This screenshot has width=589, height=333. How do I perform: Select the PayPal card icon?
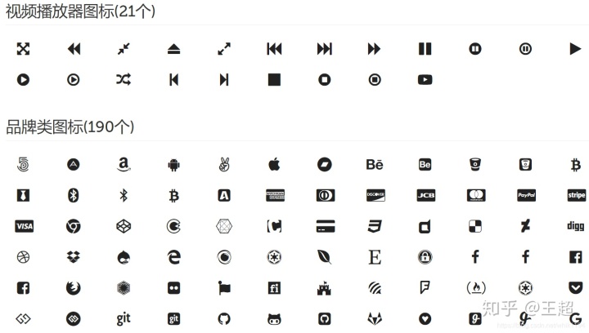coord(526,195)
